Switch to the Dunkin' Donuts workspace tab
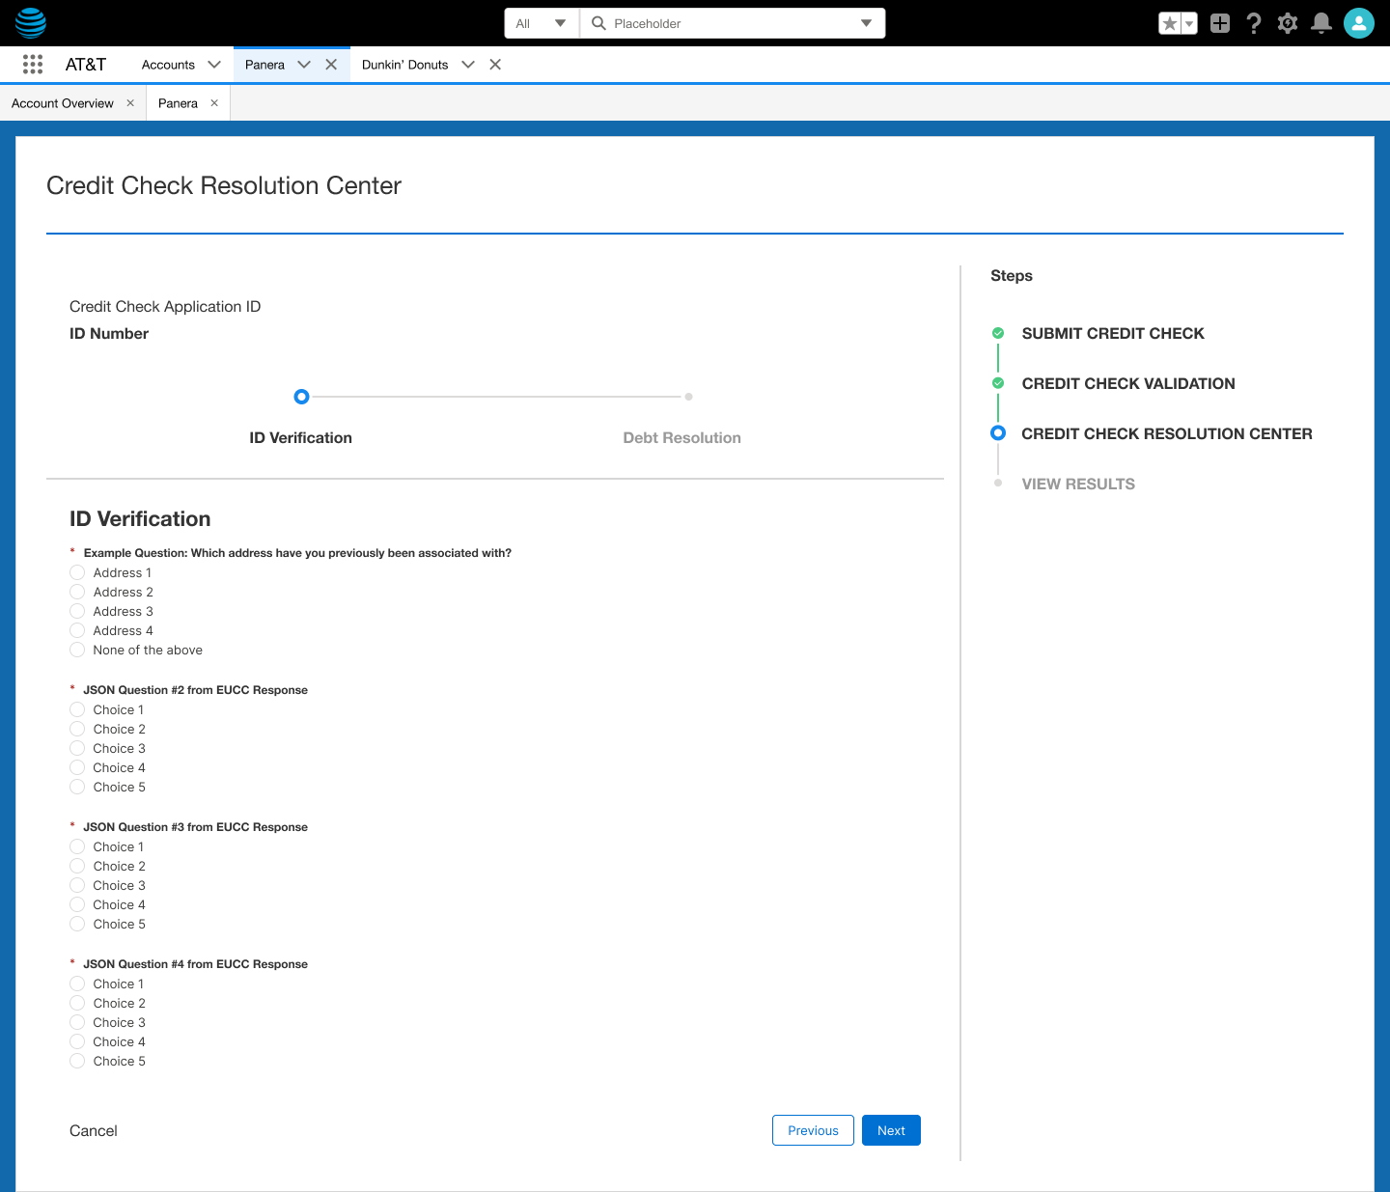This screenshot has height=1192, width=1390. [x=404, y=65]
